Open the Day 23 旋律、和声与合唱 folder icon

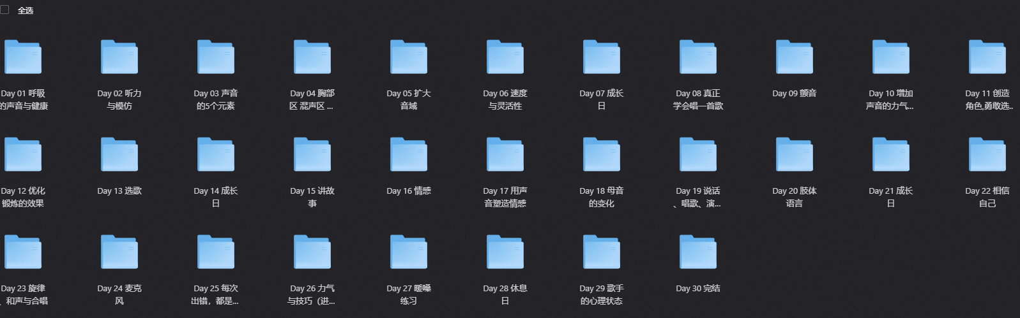pos(23,252)
